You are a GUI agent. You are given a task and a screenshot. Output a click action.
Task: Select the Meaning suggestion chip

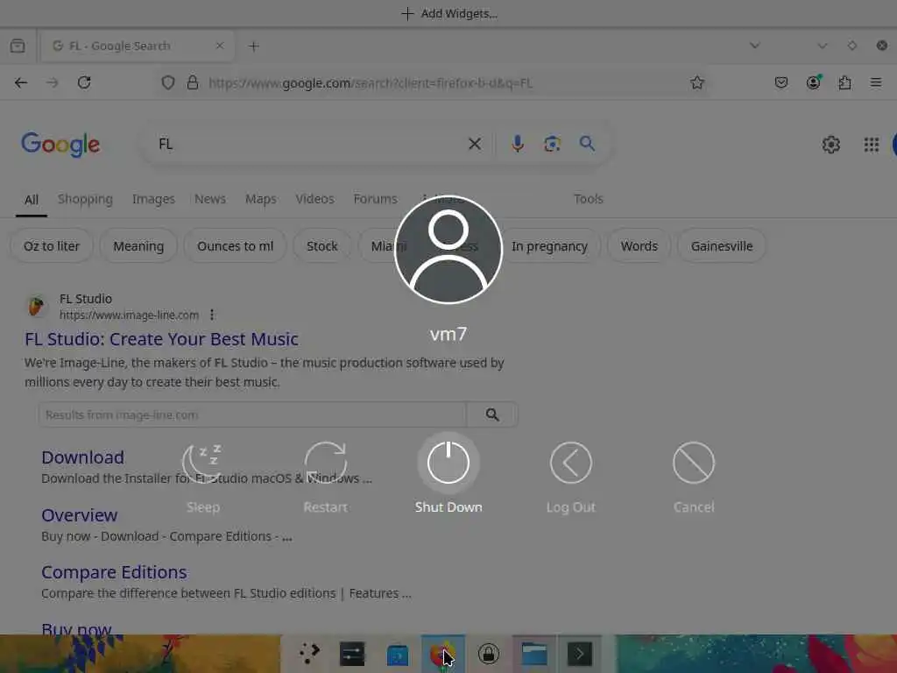tap(138, 246)
